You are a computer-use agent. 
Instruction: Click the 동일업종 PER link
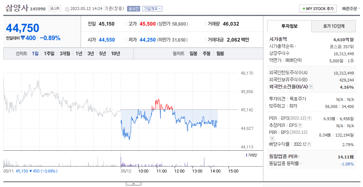pyautogui.click(x=283, y=157)
